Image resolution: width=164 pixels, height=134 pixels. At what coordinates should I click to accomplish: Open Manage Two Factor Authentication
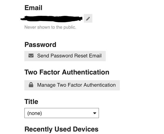72,85
